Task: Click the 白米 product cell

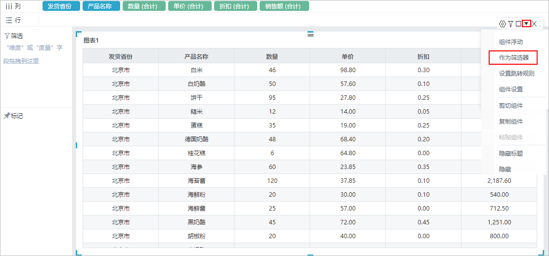Action: click(196, 70)
